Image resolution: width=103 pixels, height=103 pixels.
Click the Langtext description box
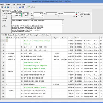[37, 29]
